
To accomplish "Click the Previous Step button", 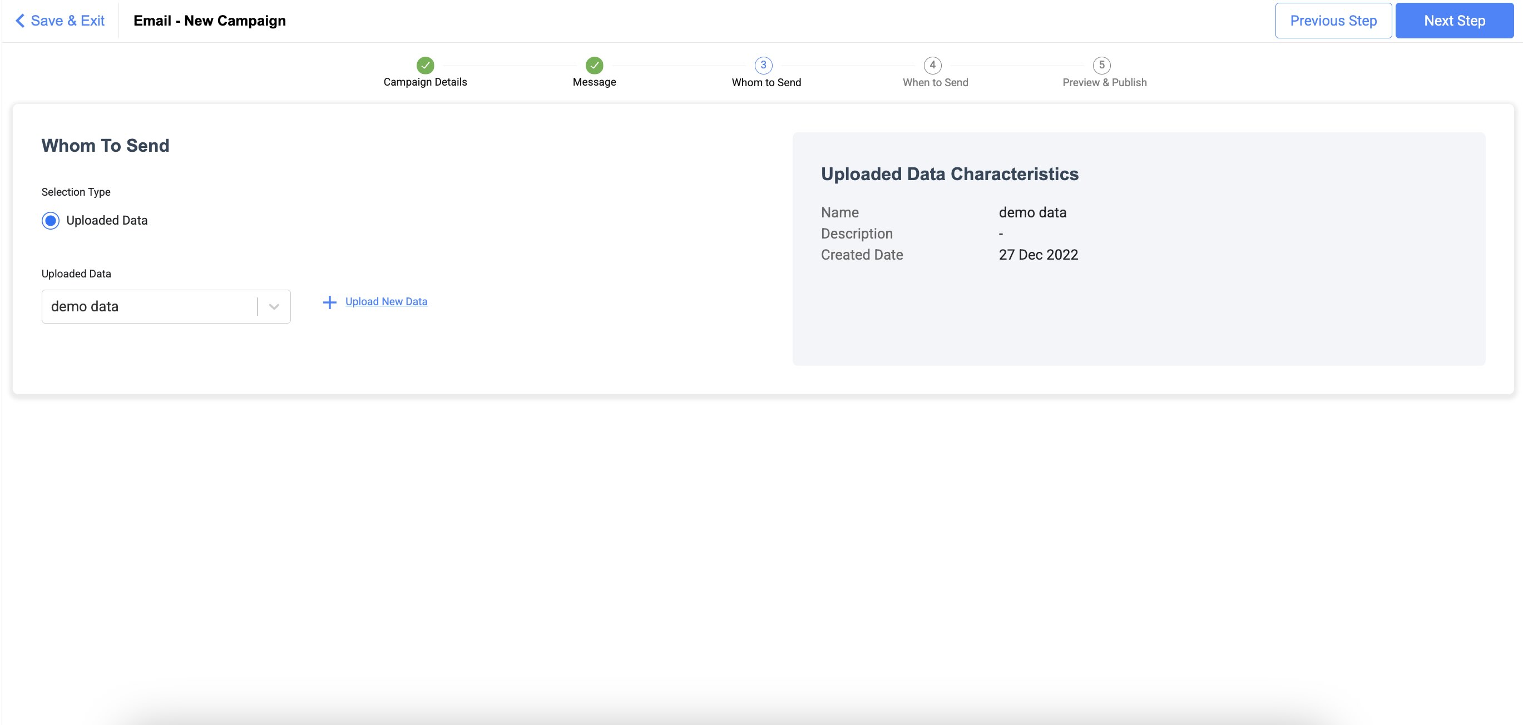I will click(x=1333, y=21).
